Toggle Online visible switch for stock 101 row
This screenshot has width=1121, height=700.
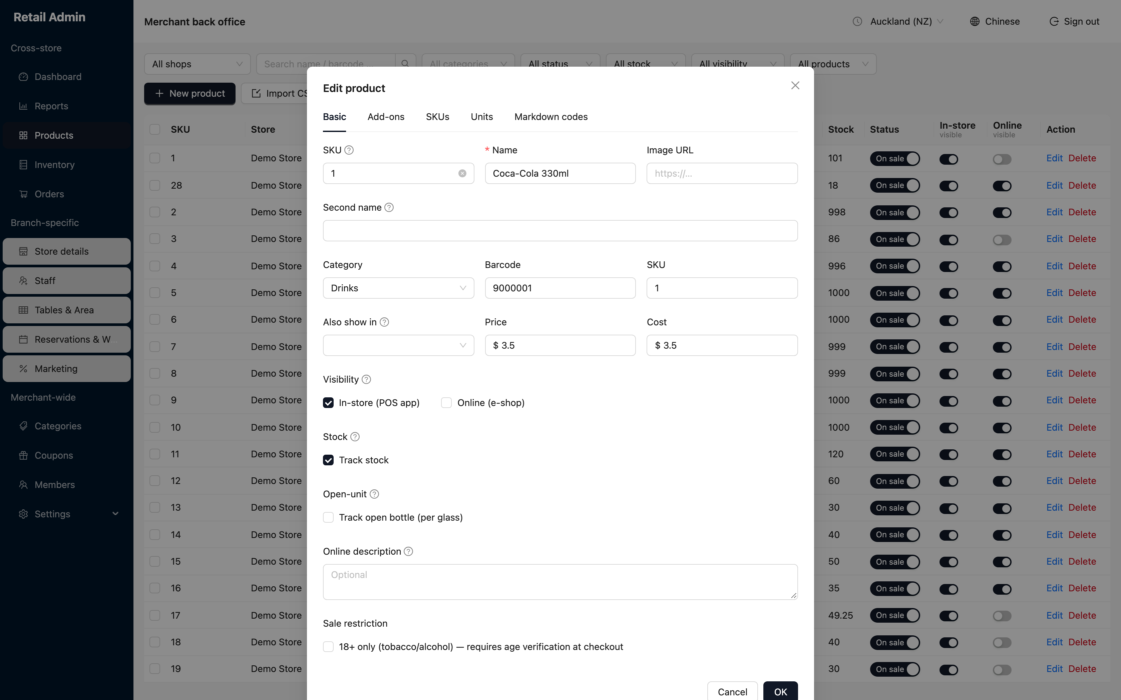point(1002,159)
